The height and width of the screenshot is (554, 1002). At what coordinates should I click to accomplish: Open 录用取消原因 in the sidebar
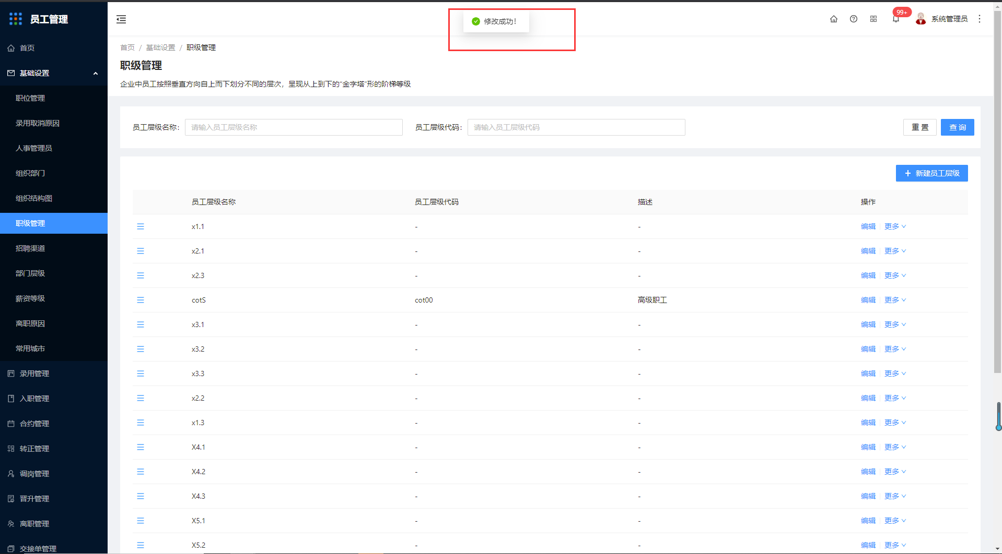[x=54, y=123]
